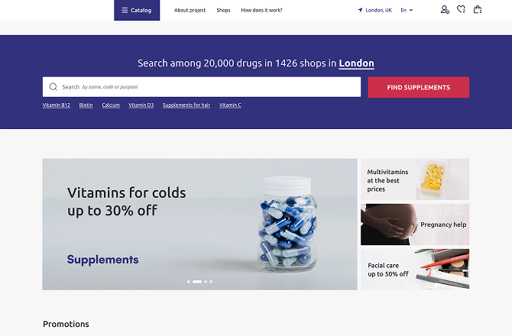Open the About project menu item
Viewport: 512px width, 336px height.
[190, 10]
